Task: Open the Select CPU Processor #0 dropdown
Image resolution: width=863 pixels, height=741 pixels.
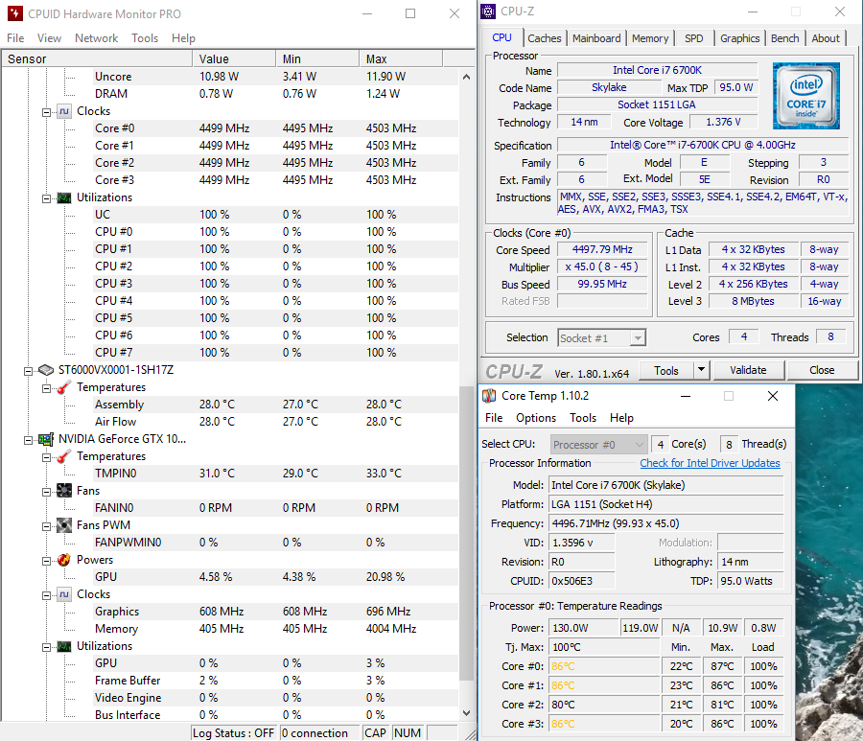Action: pyautogui.click(x=599, y=445)
